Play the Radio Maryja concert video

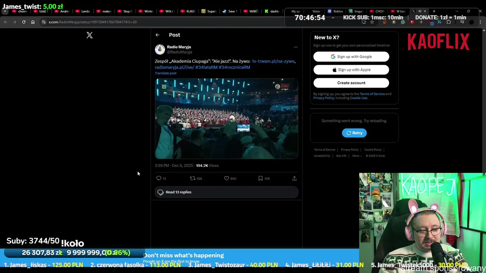pos(226,119)
